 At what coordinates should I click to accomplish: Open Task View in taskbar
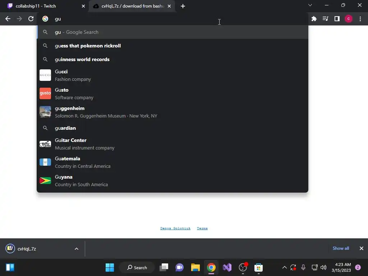tap(164, 267)
